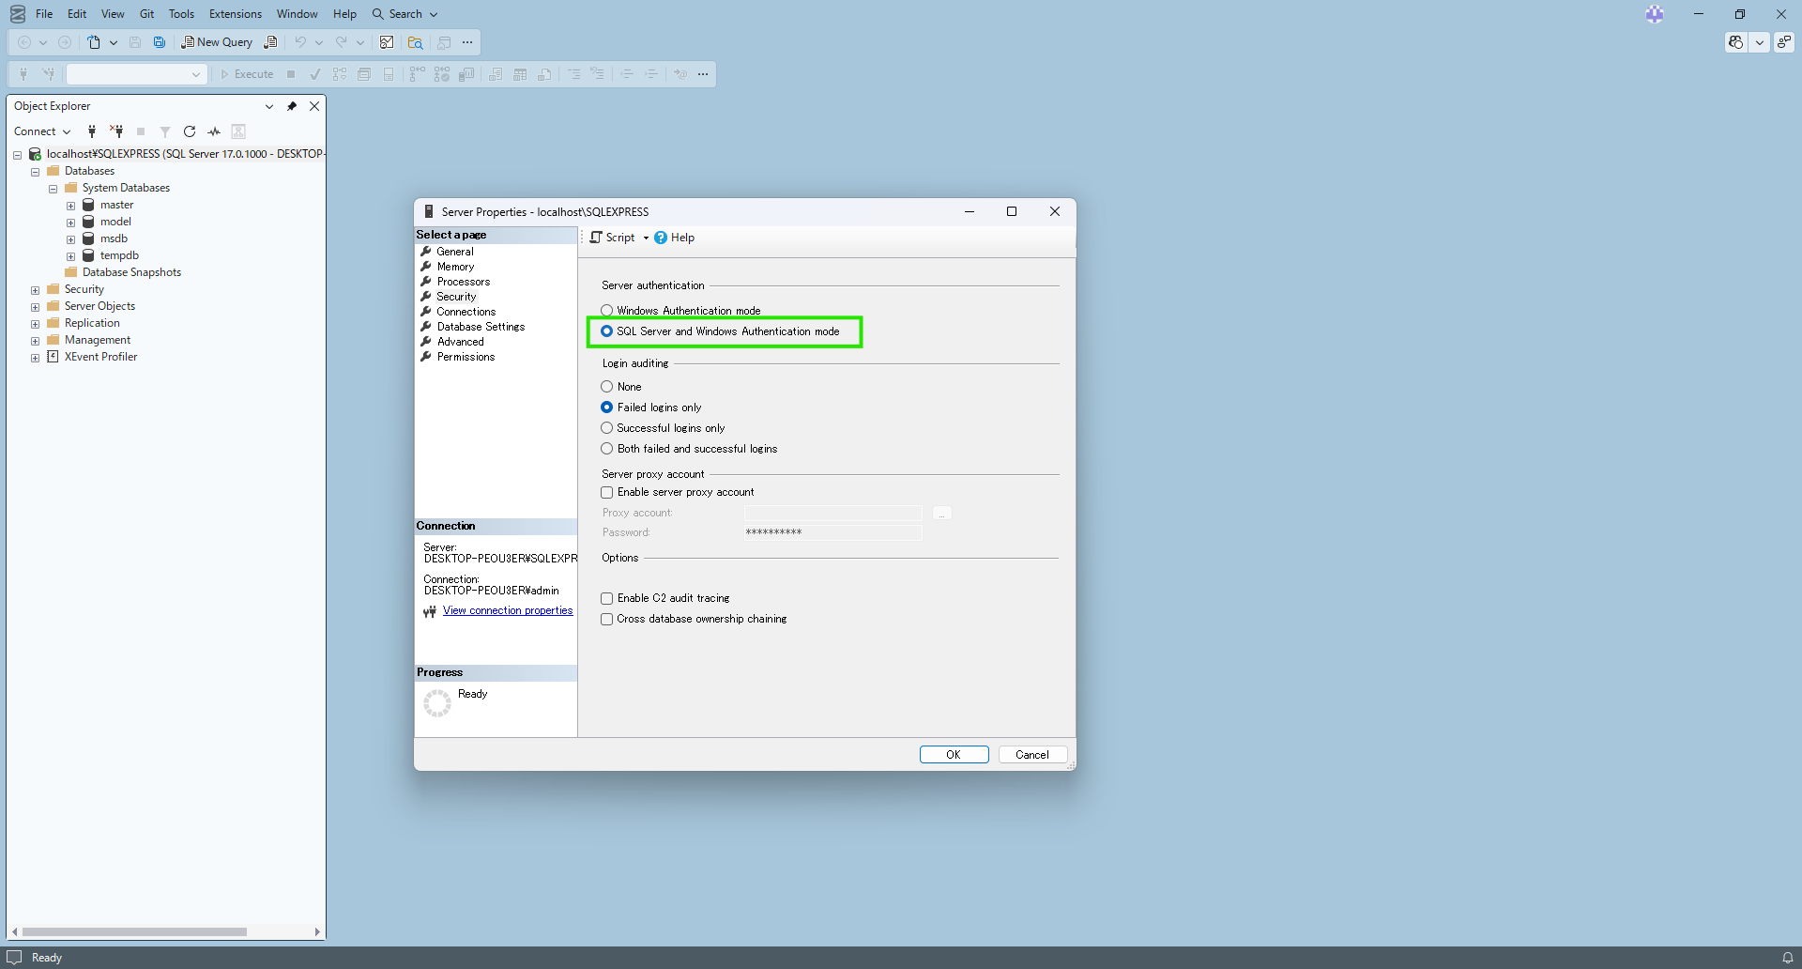Image resolution: width=1802 pixels, height=969 pixels.
Task: Click the Help icon in Server Properties
Action: click(661, 238)
